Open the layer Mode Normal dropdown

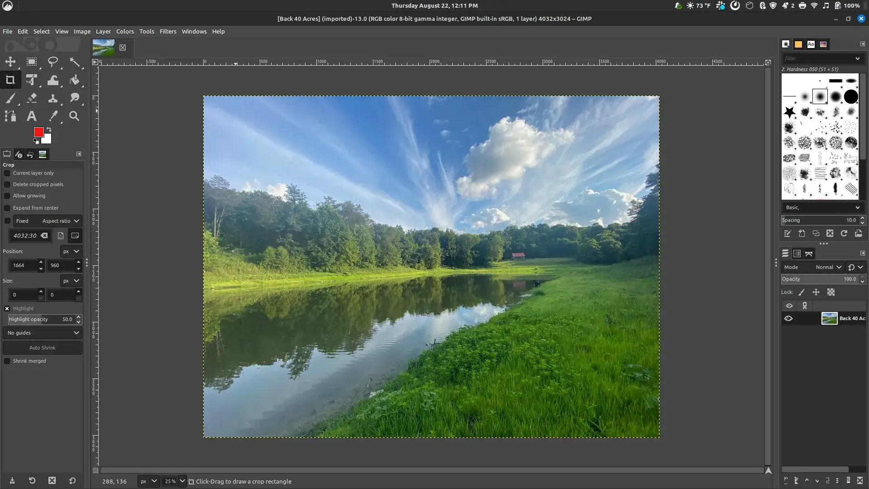point(813,267)
